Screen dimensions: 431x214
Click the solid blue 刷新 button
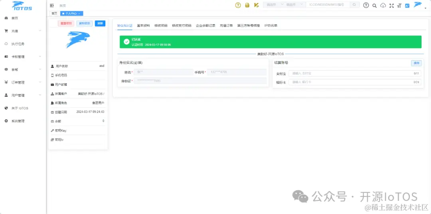pyautogui.click(x=100, y=24)
